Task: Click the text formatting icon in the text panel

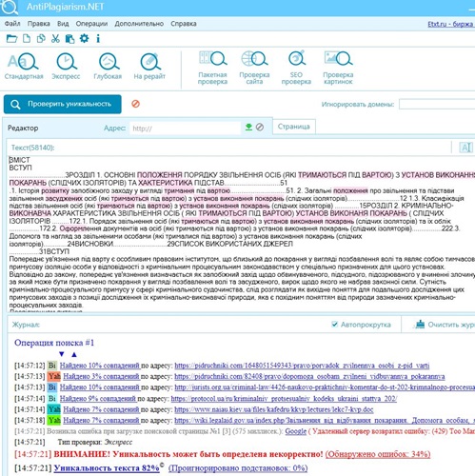Action: (465, 148)
